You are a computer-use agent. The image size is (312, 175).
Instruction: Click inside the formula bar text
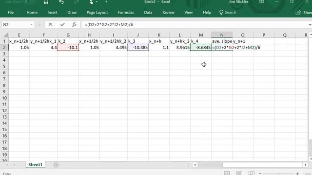tap(109, 25)
